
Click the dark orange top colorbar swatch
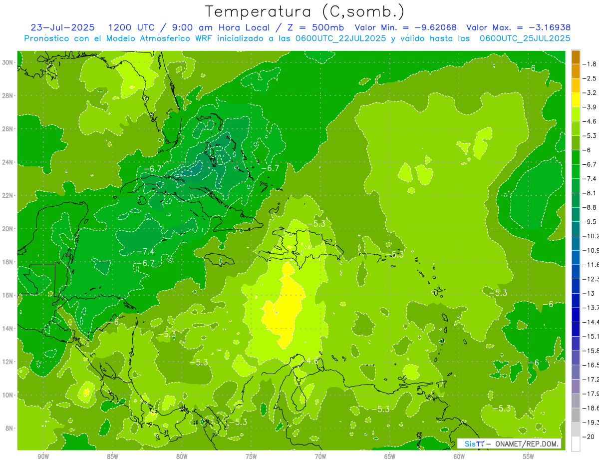(x=576, y=57)
